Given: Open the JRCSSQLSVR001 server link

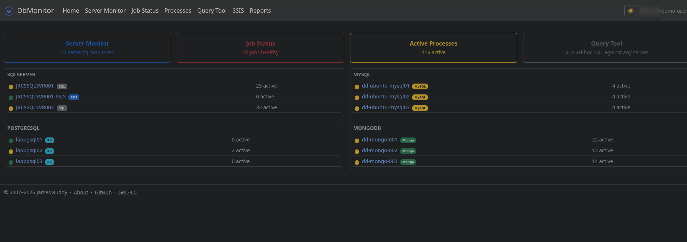Looking at the screenshot, I should tap(35, 86).
